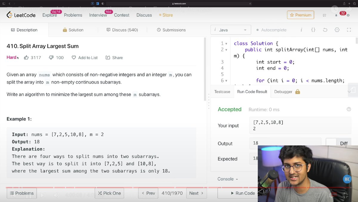This screenshot has width=358, height=202.
Task: Open the editor settings gear
Action: [337, 30]
